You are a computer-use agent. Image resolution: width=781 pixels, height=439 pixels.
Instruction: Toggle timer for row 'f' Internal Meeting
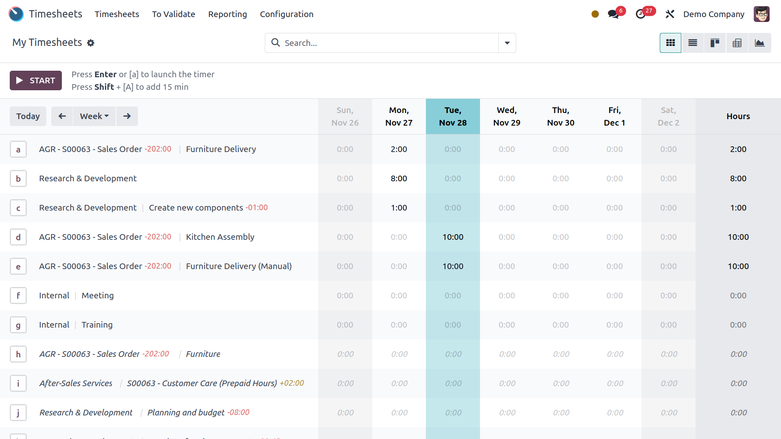18,296
